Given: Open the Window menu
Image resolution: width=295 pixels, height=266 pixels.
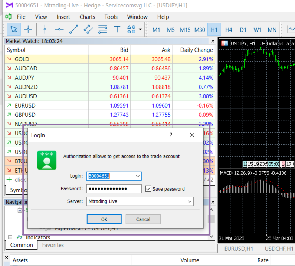Looking at the screenshot, I should click(137, 17).
